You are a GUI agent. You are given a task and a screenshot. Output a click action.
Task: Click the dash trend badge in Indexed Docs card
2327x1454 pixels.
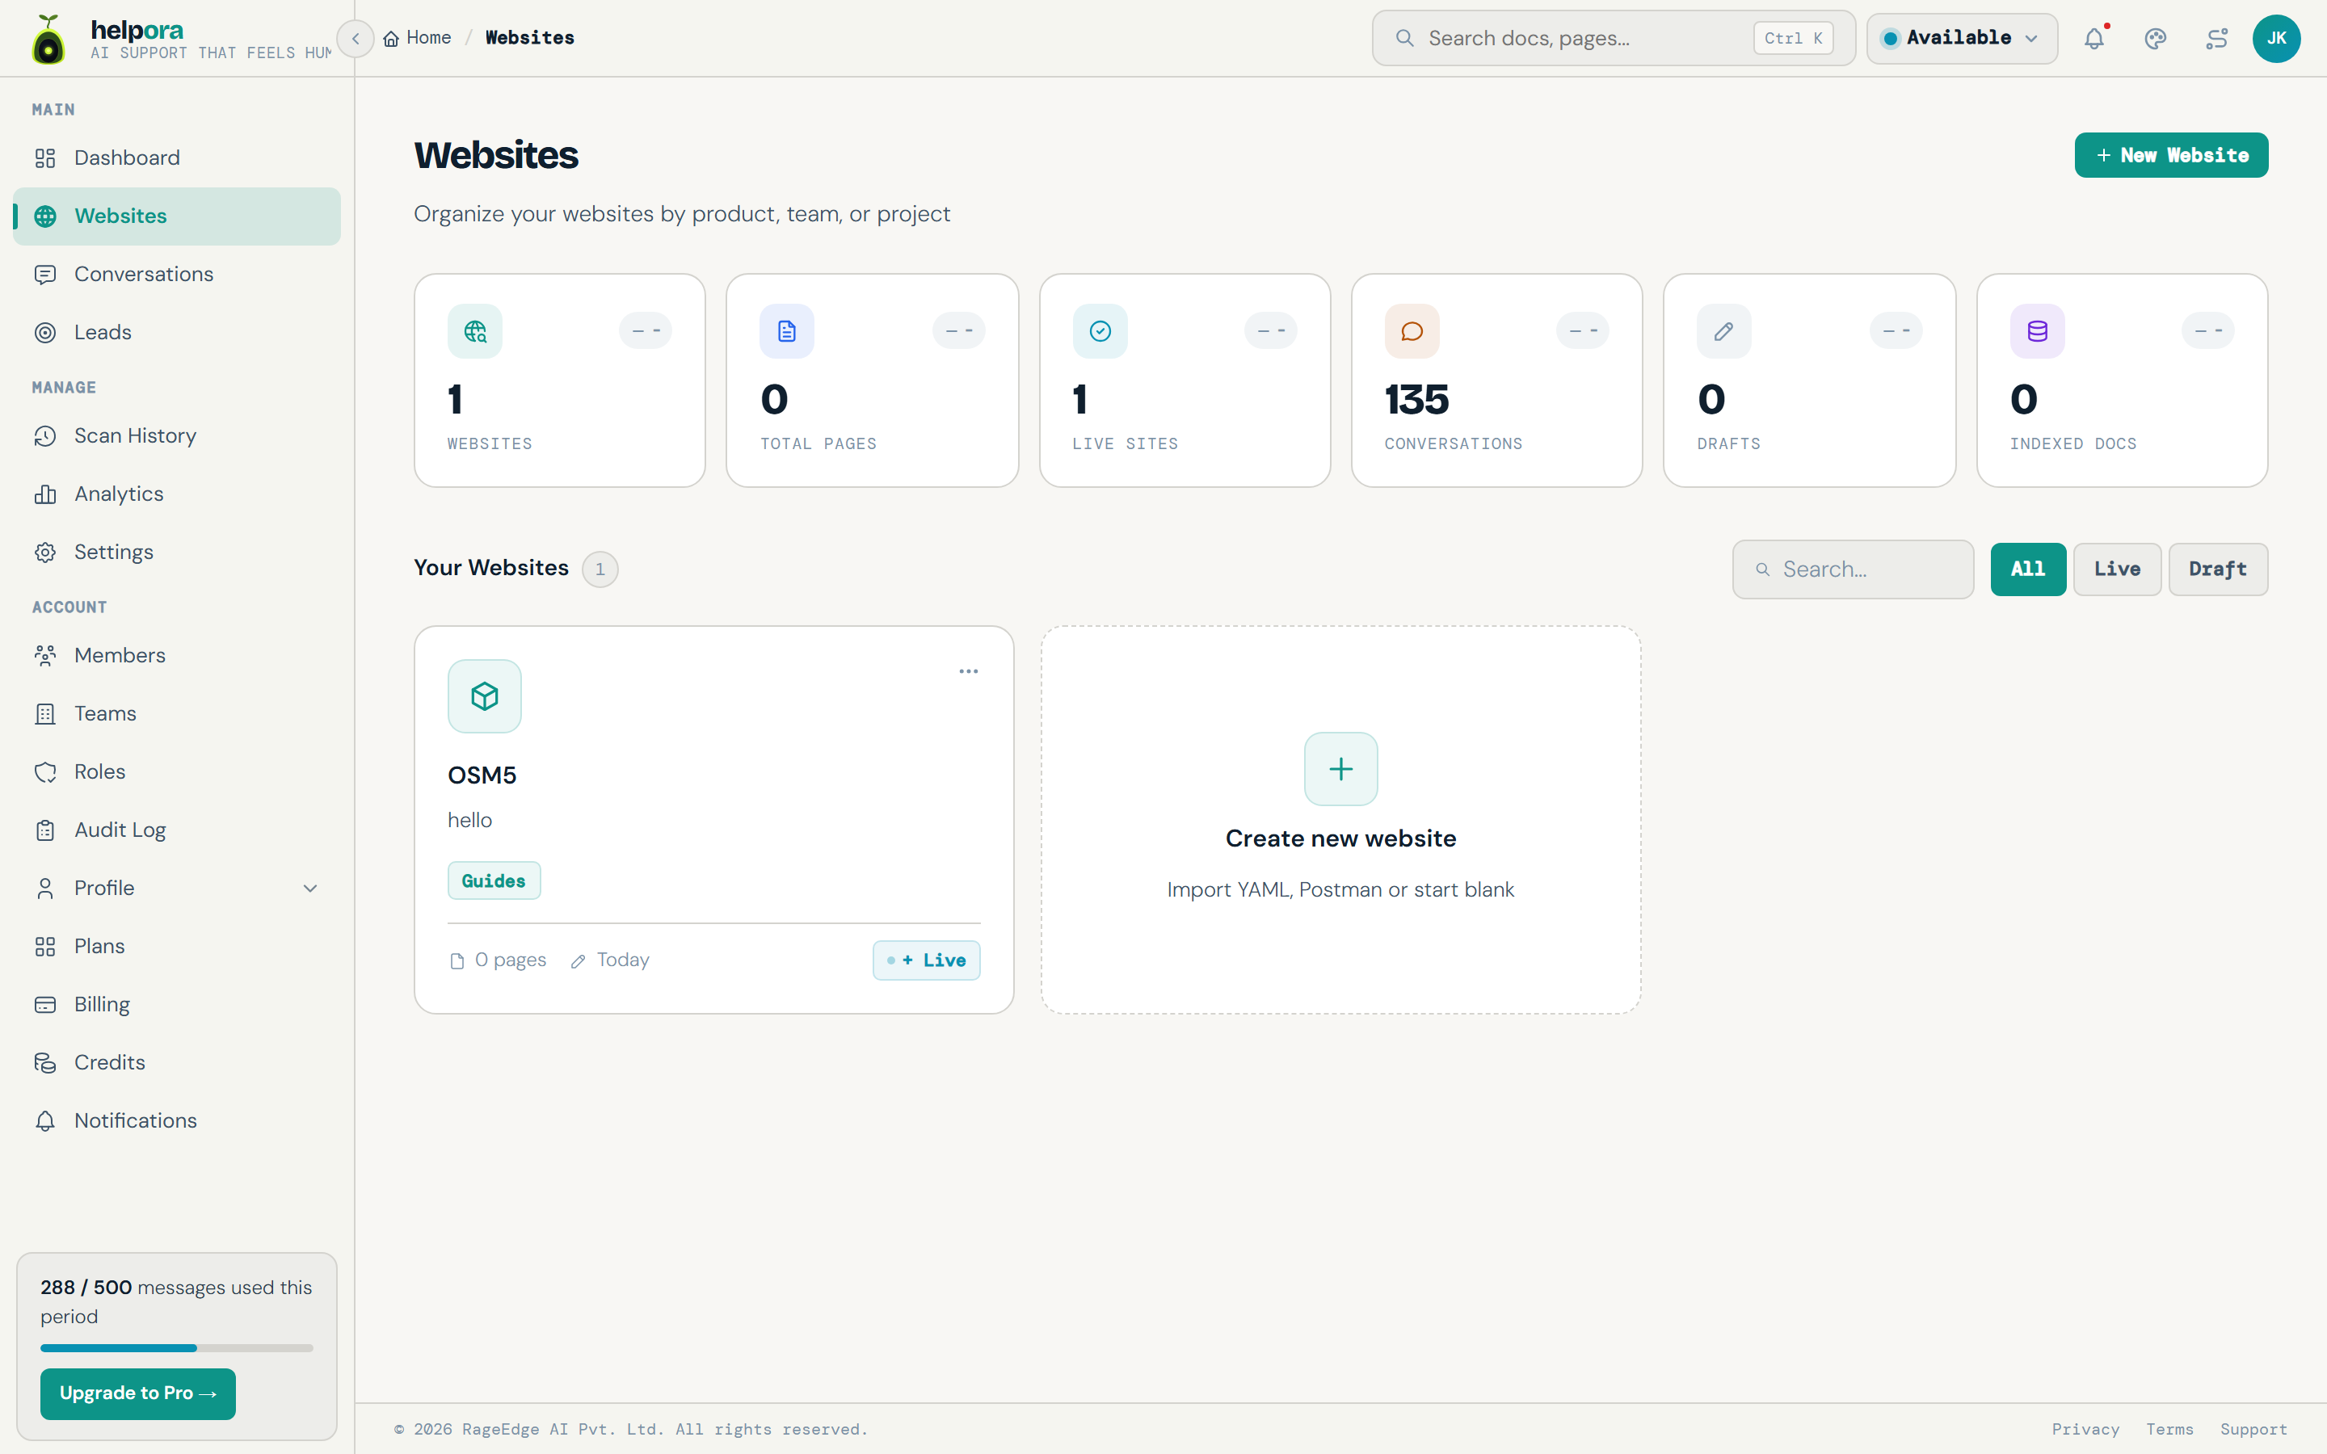click(2207, 331)
